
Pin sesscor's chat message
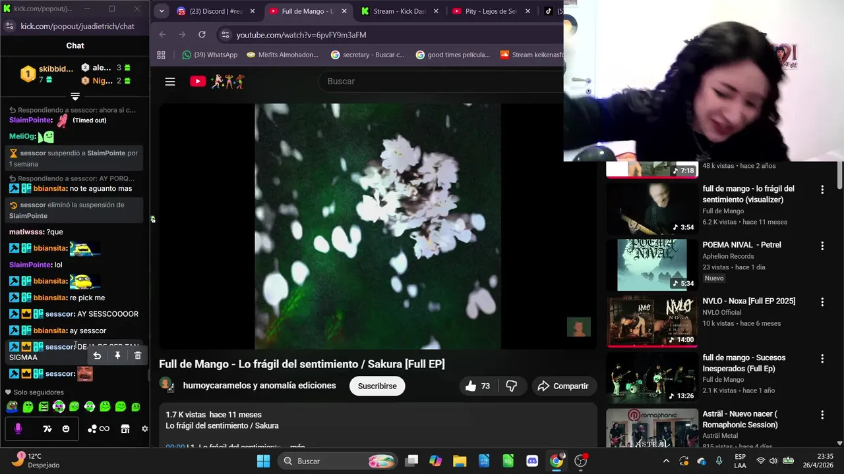coord(117,355)
